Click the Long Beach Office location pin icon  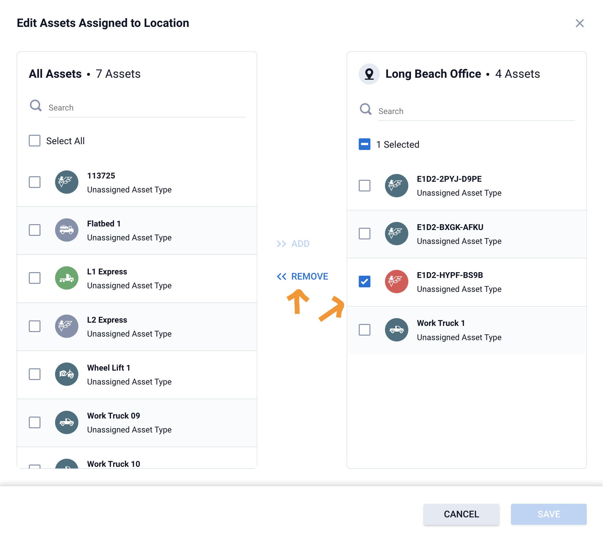click(369, 74)
